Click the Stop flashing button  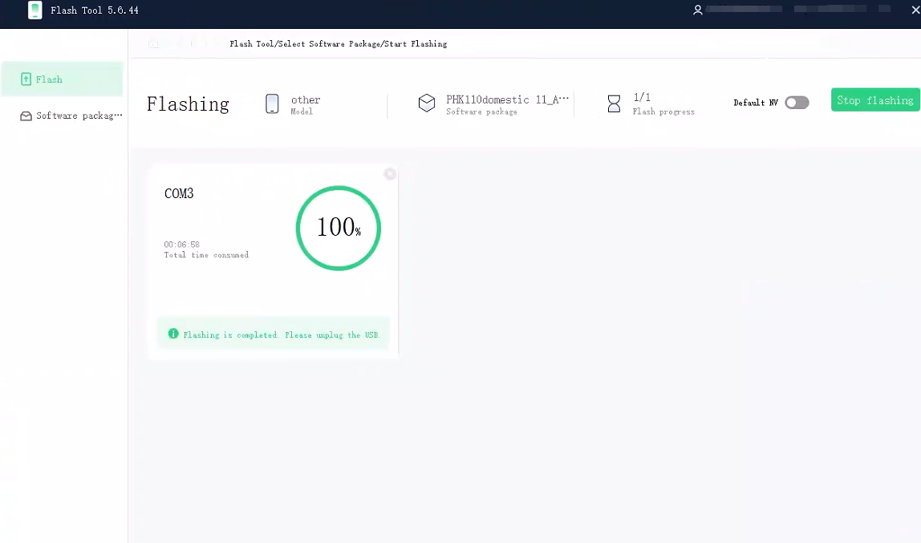[875, 99]
